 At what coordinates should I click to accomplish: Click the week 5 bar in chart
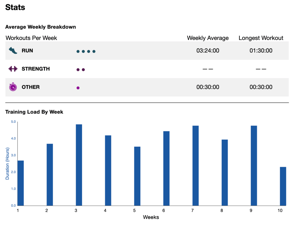click(137, 176)
